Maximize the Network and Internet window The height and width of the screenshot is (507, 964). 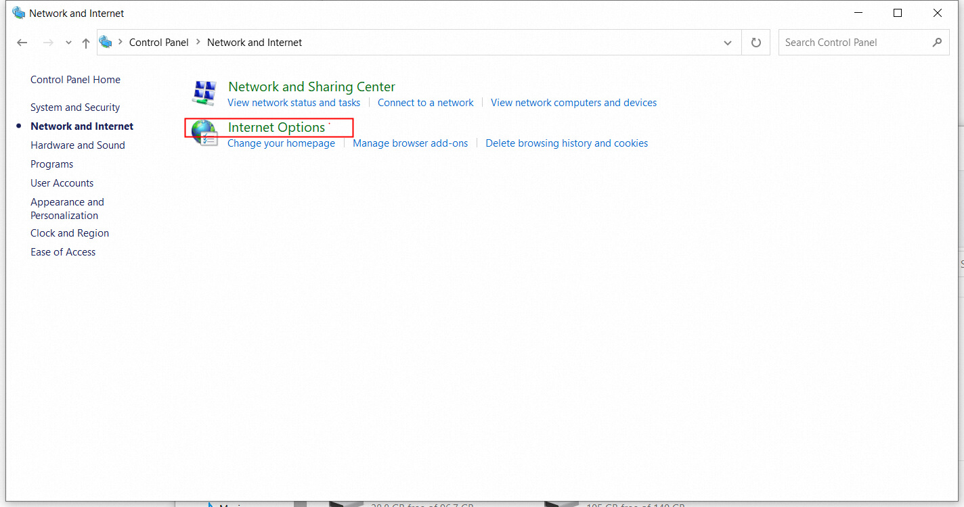[x=898, y=13]
